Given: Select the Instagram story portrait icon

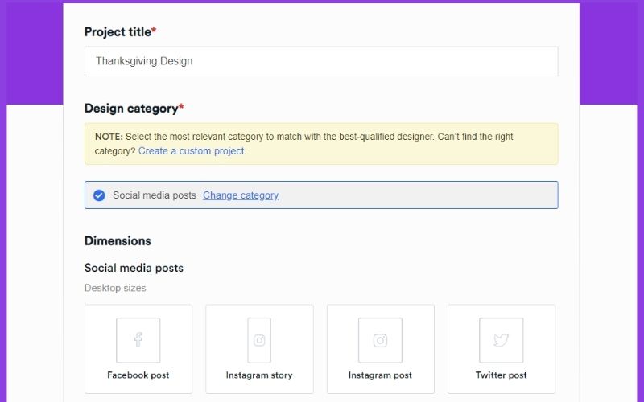Looking at the screenshot, I should [259, 340].
